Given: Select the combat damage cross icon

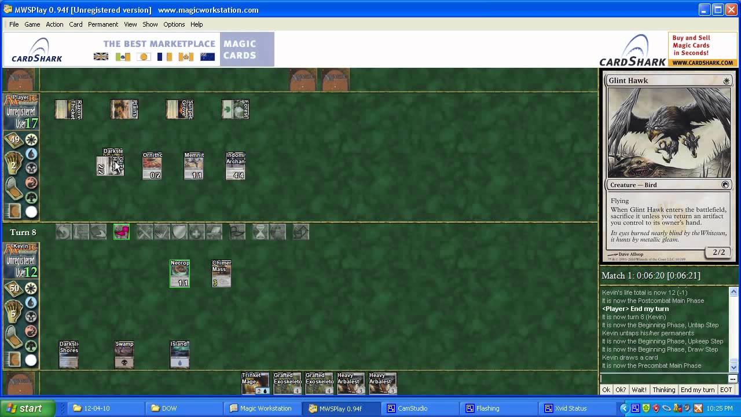Looking at the screenshot, I should coord(196,232).
